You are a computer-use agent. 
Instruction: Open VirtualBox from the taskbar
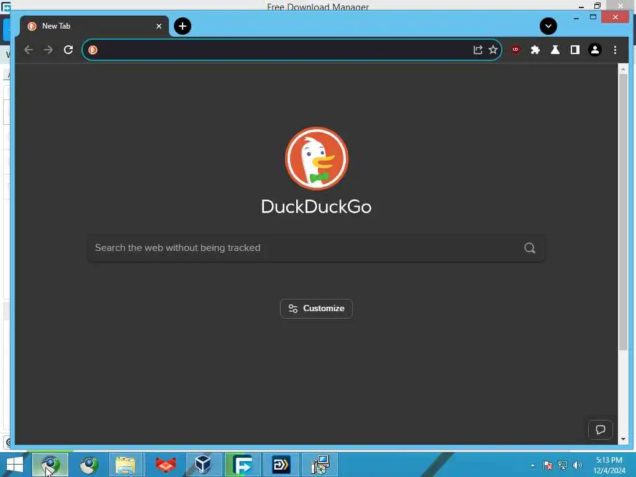pyautogui.click(x=203, y=465)
